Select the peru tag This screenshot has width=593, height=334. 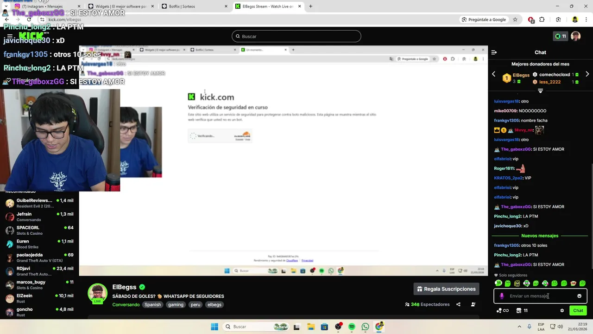point(196,305)
